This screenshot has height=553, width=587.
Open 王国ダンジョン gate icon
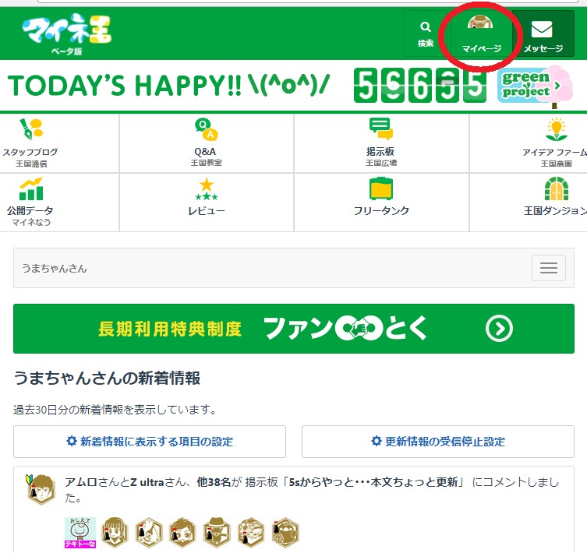point(557,189)
